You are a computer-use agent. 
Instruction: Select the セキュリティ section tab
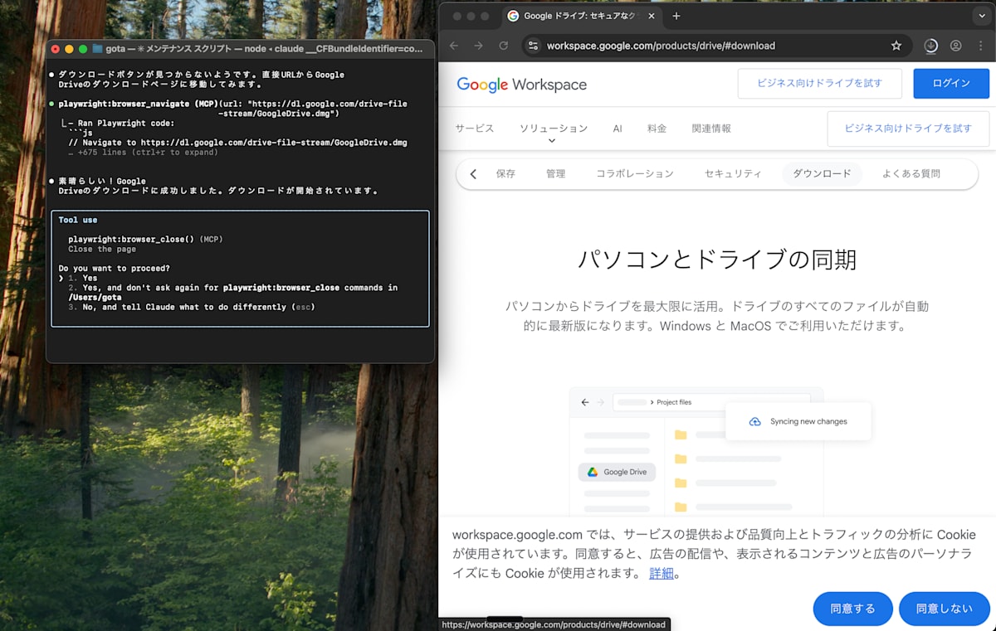[732, 174]
